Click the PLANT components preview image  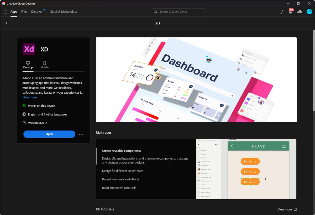pos(246,169)
